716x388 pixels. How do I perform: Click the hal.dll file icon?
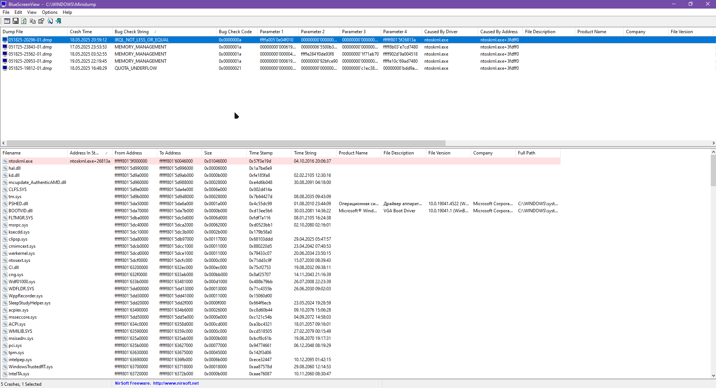[5, 168]
